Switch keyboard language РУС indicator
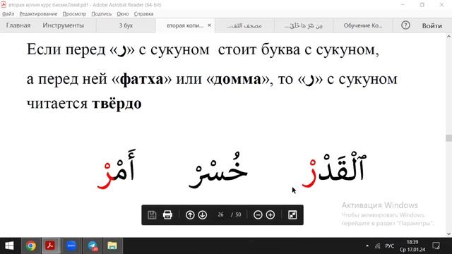The image size is (452, 254). [x=389, y=246]
